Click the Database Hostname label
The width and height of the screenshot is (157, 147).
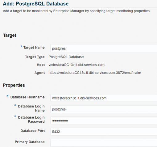[27, 97]
